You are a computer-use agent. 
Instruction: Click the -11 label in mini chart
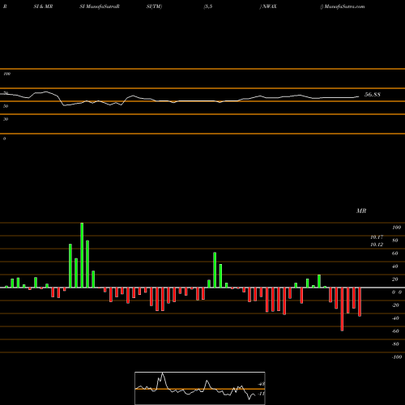tap(261, 394)
